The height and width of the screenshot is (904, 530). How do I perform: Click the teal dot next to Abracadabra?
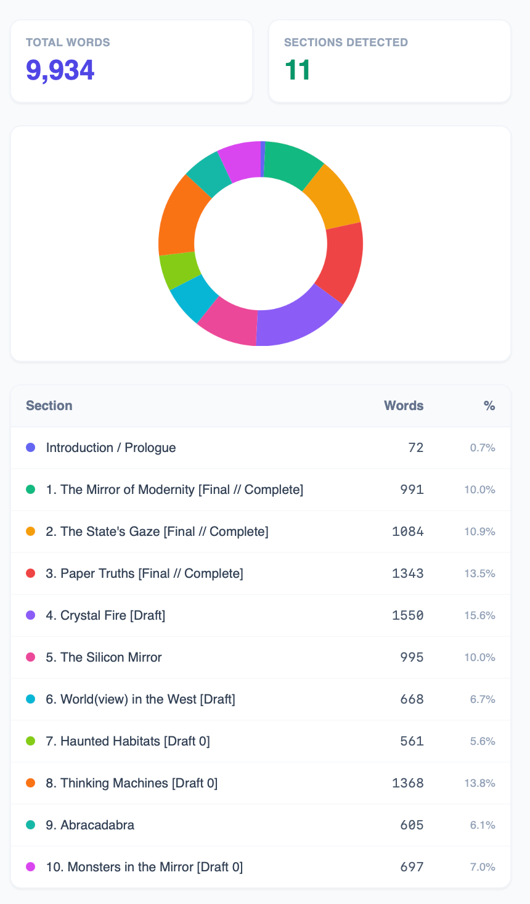click(31, 825)
